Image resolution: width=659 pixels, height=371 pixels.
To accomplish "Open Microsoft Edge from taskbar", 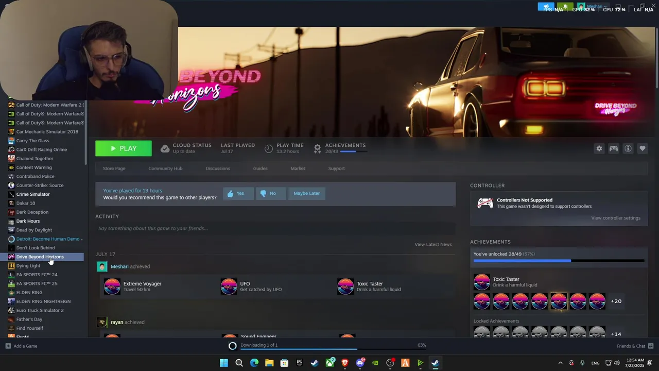I will pyautogui.click(x=254, y=363).
